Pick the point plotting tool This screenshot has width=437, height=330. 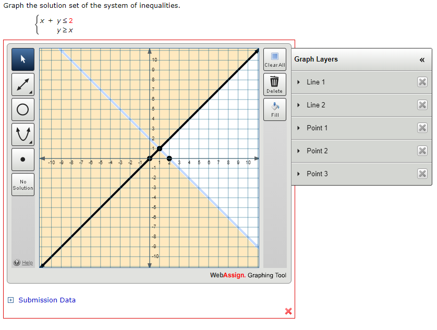[x=22, y=159]
